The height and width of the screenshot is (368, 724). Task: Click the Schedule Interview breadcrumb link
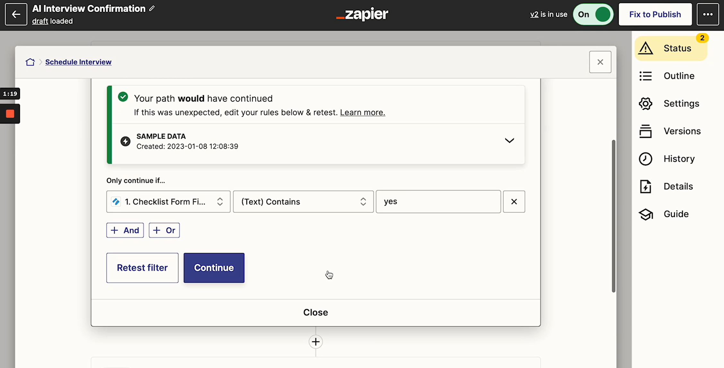(78, 62)
